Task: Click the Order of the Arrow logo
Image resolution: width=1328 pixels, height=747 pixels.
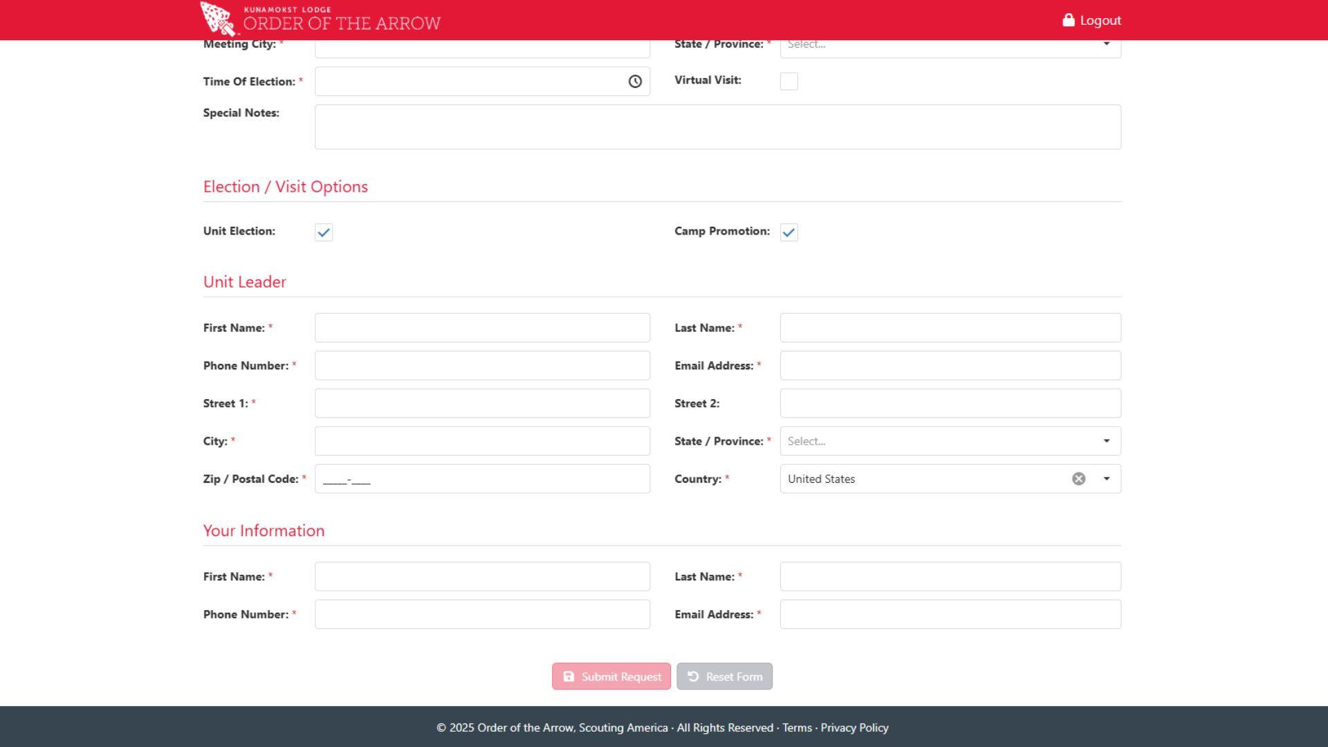Action: (x=320, y=19)
